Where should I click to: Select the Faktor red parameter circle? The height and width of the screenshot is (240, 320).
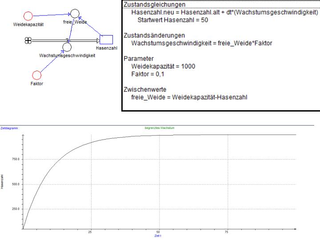(37, 76)
